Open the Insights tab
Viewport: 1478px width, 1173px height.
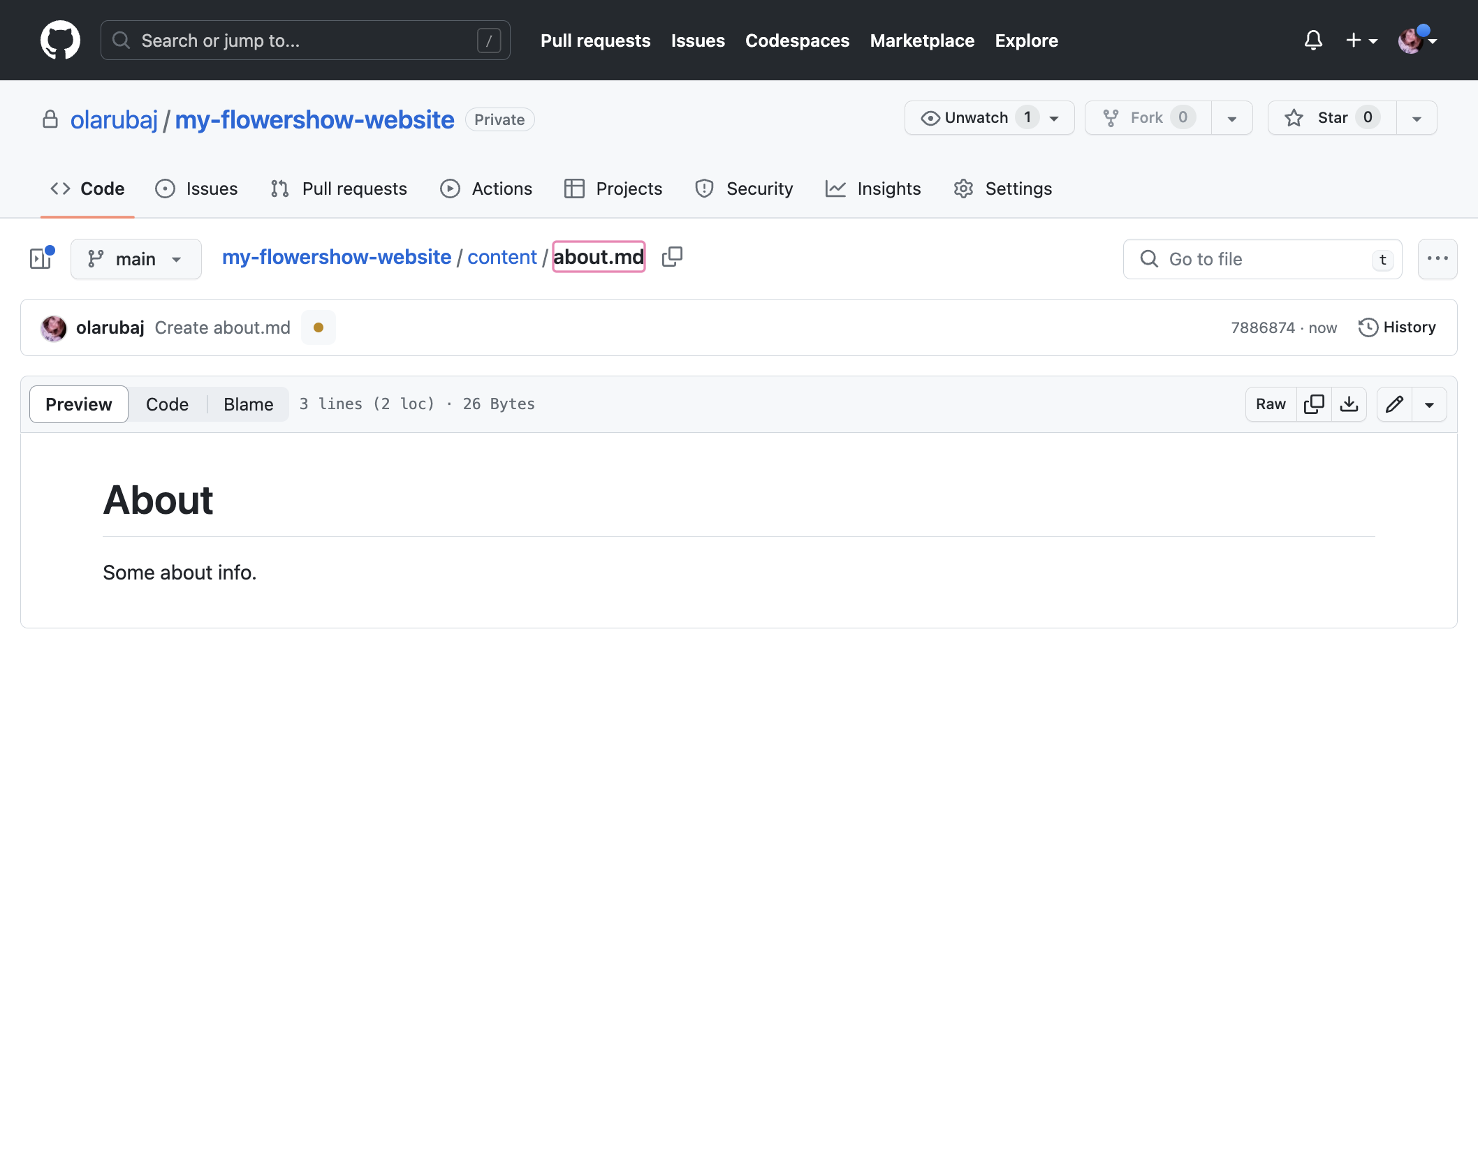click(x=873, y=189)
